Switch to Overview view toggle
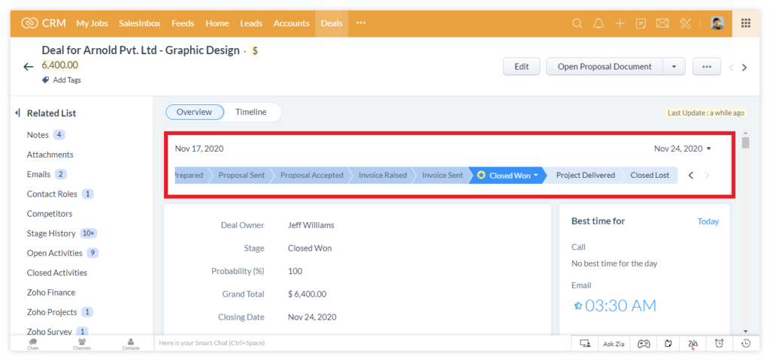Viewport: 770px width, 361px height. click(195, 113)
